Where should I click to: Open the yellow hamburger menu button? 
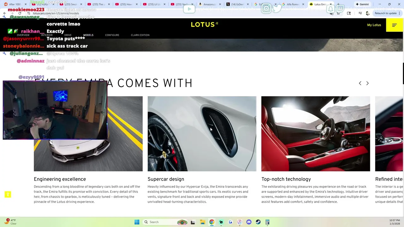(395, 25)
